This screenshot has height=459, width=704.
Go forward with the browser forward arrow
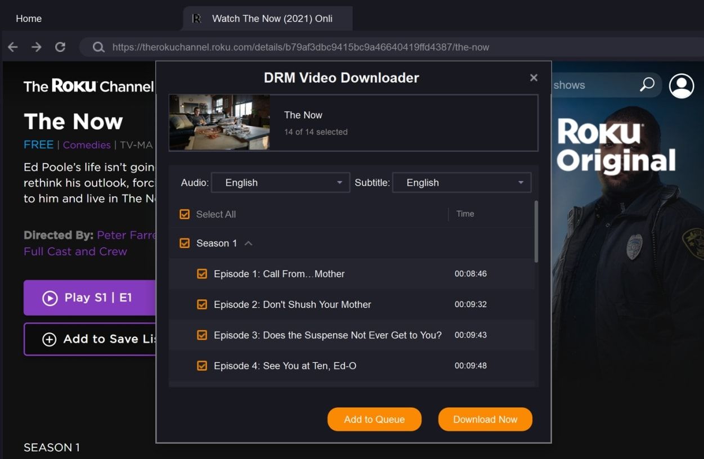tap(37, 47)
